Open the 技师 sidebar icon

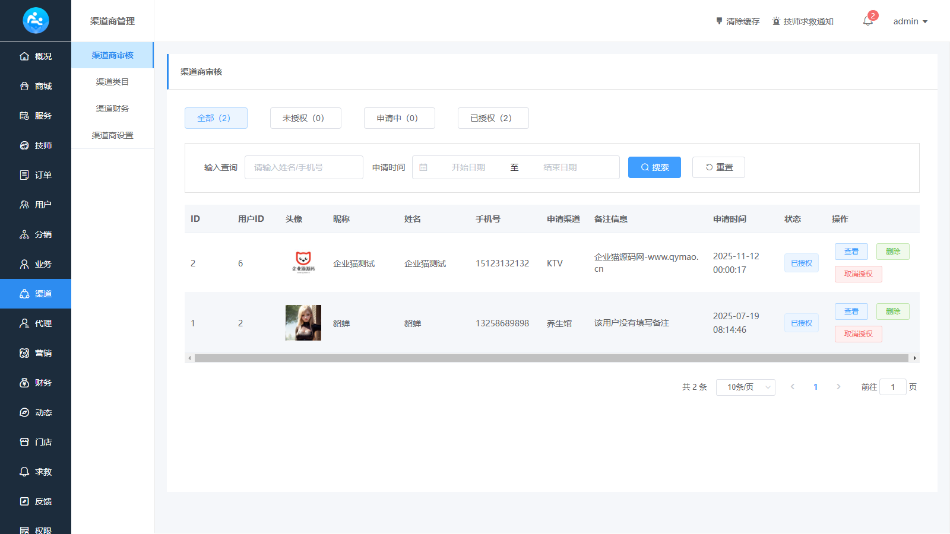click(24, 145)
